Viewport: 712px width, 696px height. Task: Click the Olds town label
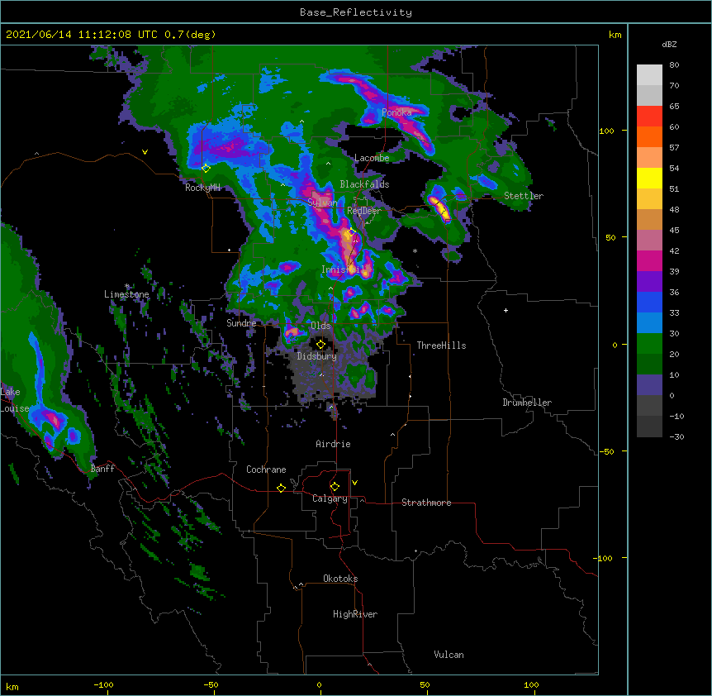tap(320, 326)
